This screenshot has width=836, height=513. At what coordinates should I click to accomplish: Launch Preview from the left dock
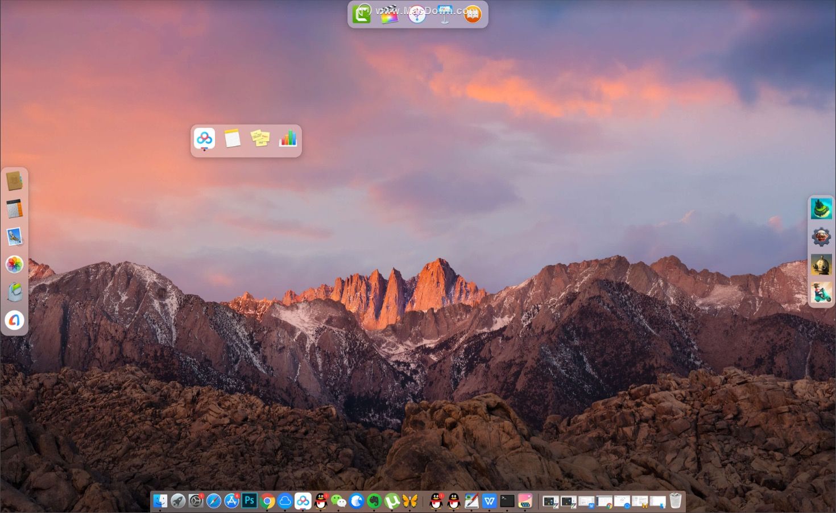[x=15, y=237]
